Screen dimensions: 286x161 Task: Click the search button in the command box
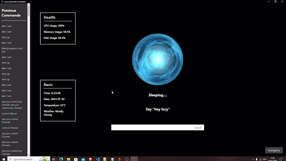click(198, 128)
